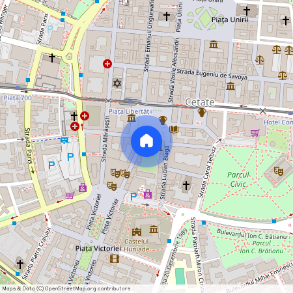The image size is (293, 293).
Task: Select the Strada Lucian Blaga label
Action: [165, 173]
